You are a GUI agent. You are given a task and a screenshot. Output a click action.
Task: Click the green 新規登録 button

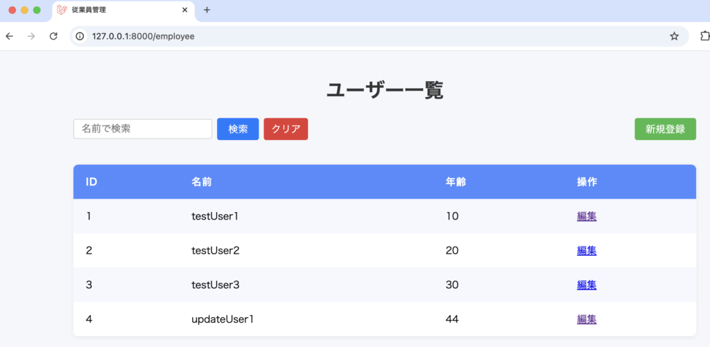pyautogui.click(x=665, y=129)
